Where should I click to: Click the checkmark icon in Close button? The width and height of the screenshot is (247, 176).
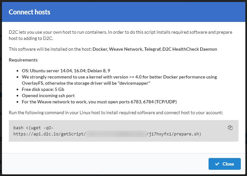point(217,164)
